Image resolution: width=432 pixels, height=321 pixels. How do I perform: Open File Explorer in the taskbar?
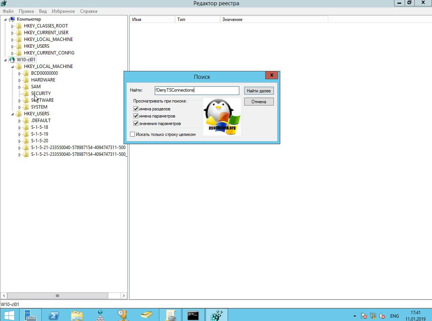tap(77, 315)
